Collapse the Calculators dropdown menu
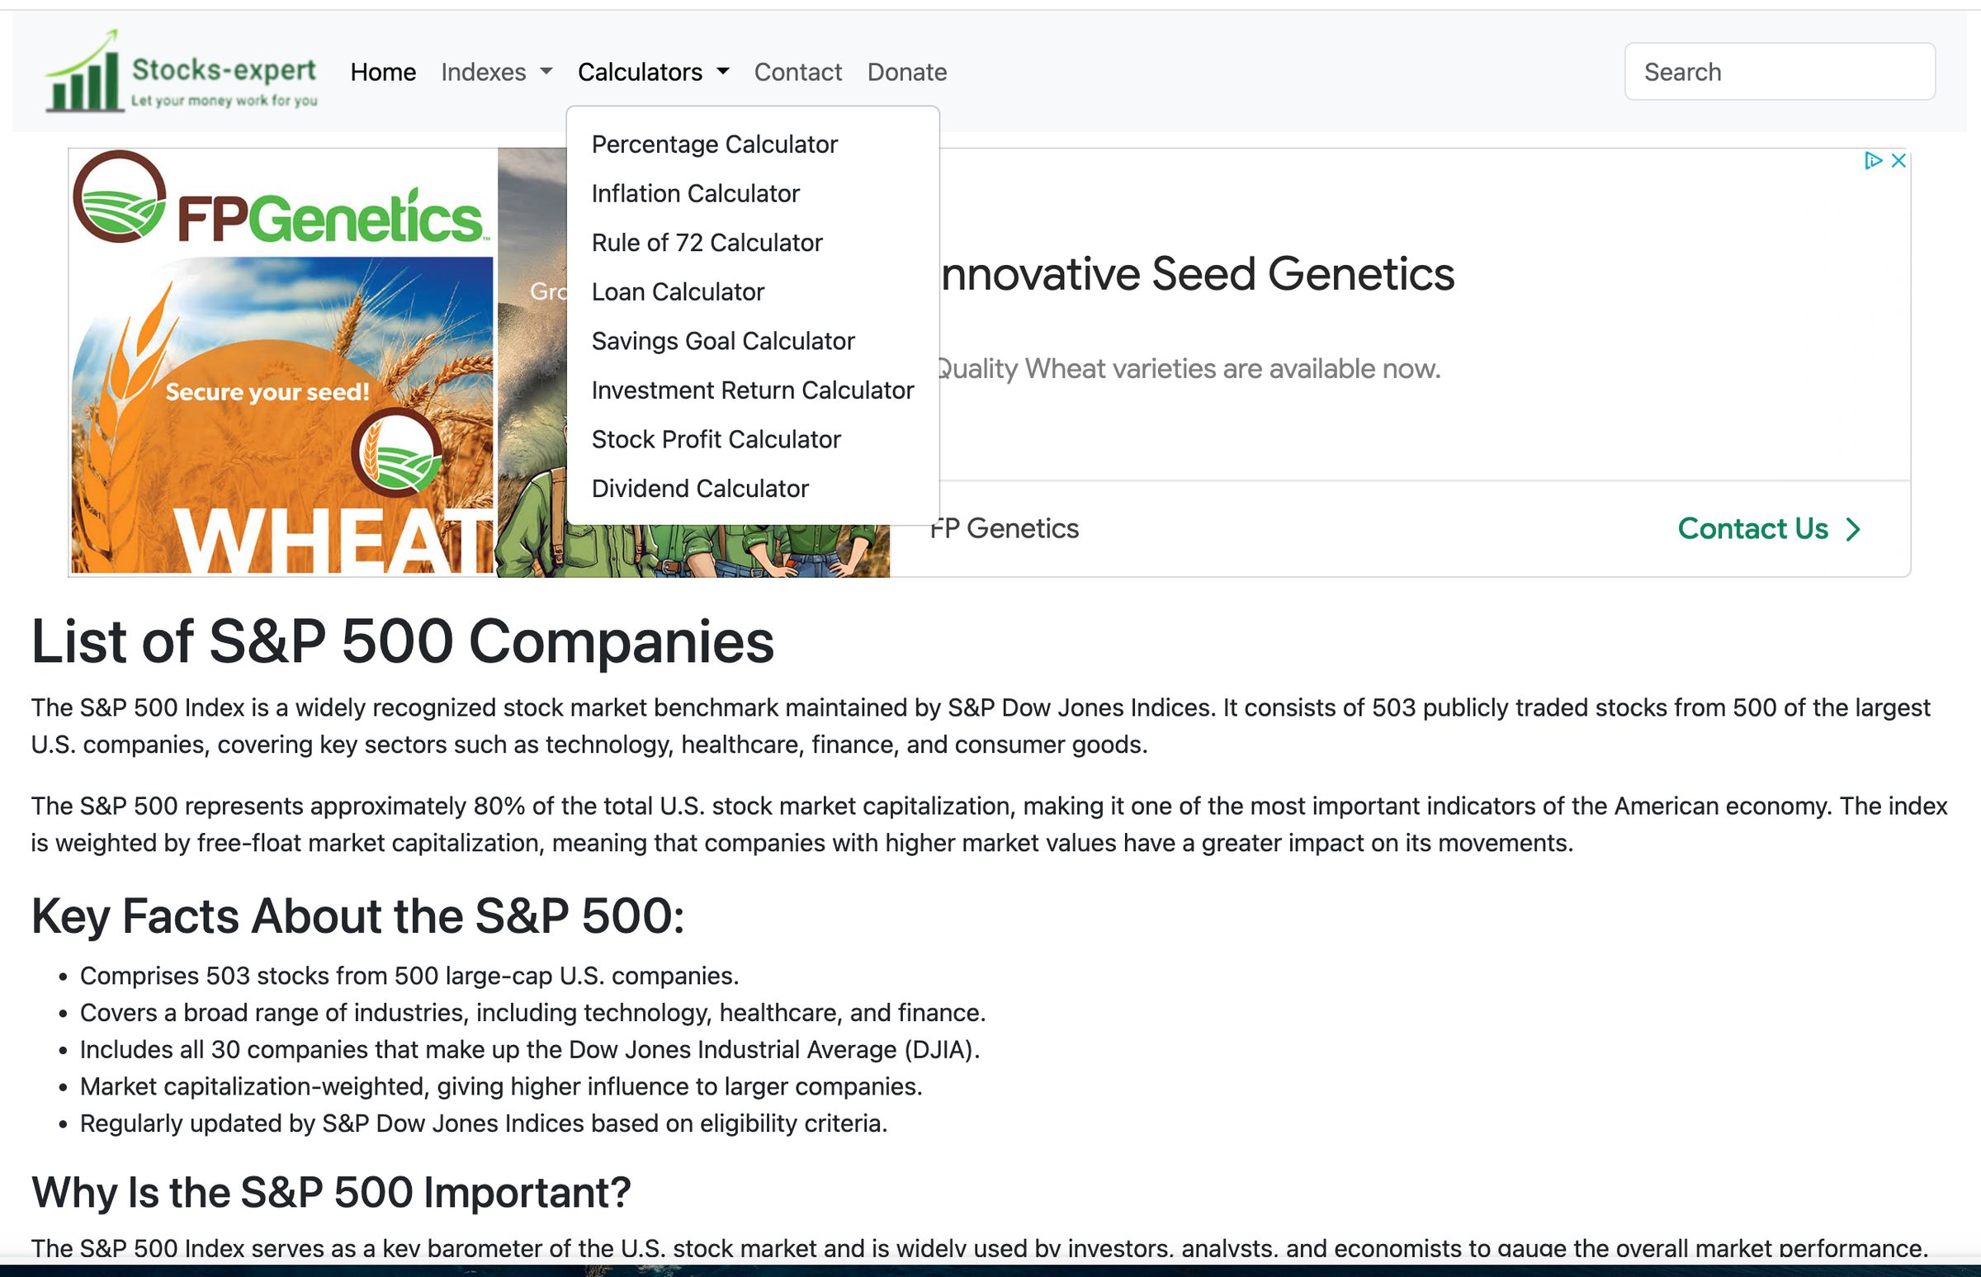 coord(654,72)
